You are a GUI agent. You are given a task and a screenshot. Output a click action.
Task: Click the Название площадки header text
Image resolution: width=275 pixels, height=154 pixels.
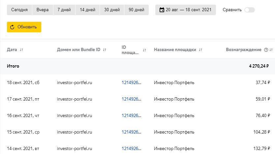[175, 50]
